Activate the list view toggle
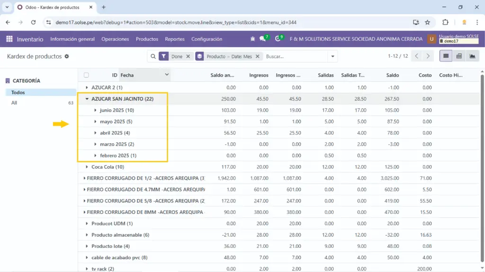This screenshot has height=272, width=485. (445, 56)
